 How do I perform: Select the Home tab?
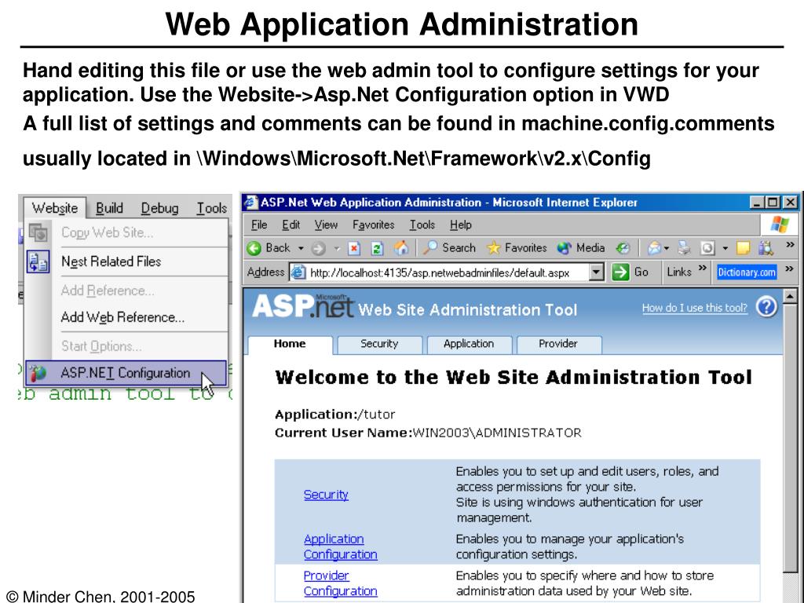click(x=290, y=344)
